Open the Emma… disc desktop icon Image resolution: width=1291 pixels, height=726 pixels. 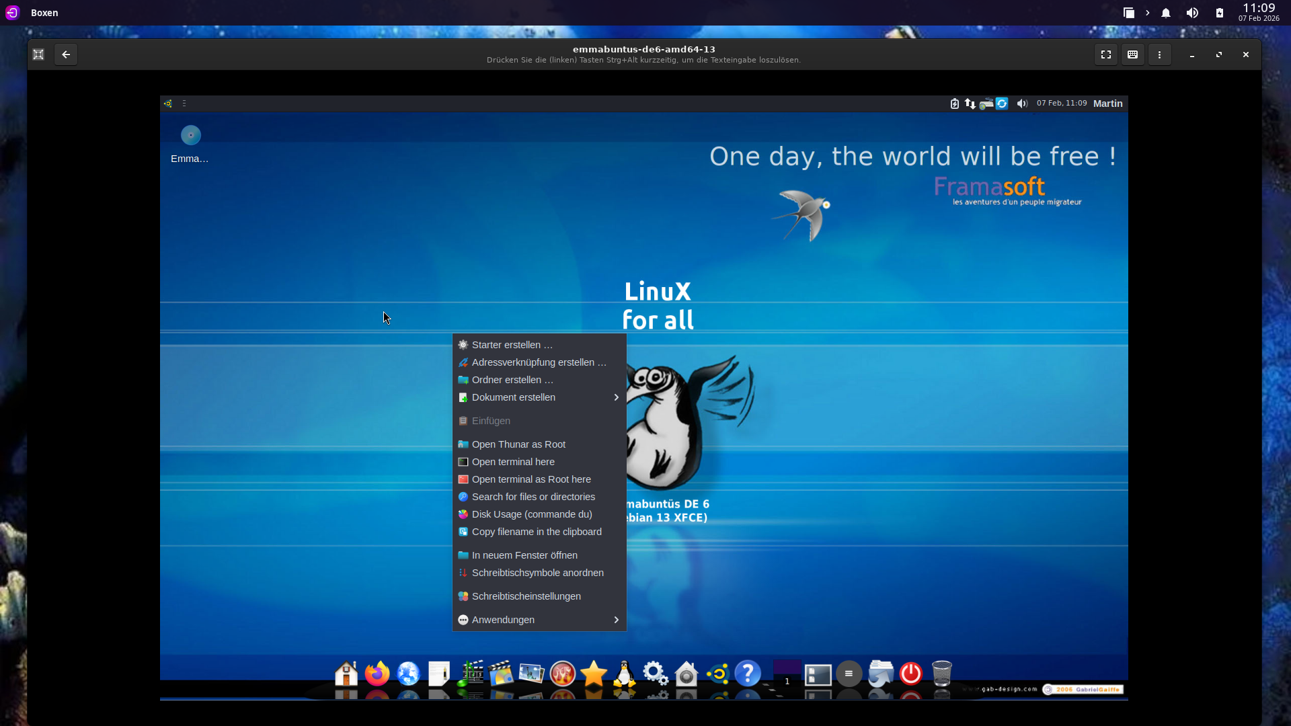190,136
